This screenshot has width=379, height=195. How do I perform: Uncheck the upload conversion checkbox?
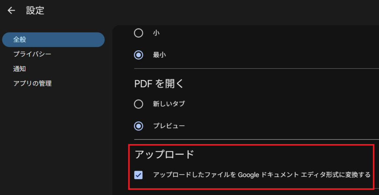coord(138,175)
